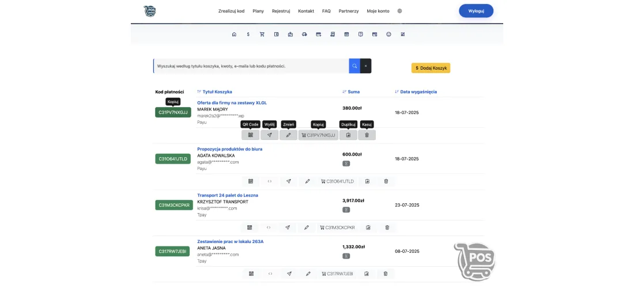Duplicate the Oferta dla firmy basket
The height and width of the screenshot is (288, 634).
[x=348, y=135]
